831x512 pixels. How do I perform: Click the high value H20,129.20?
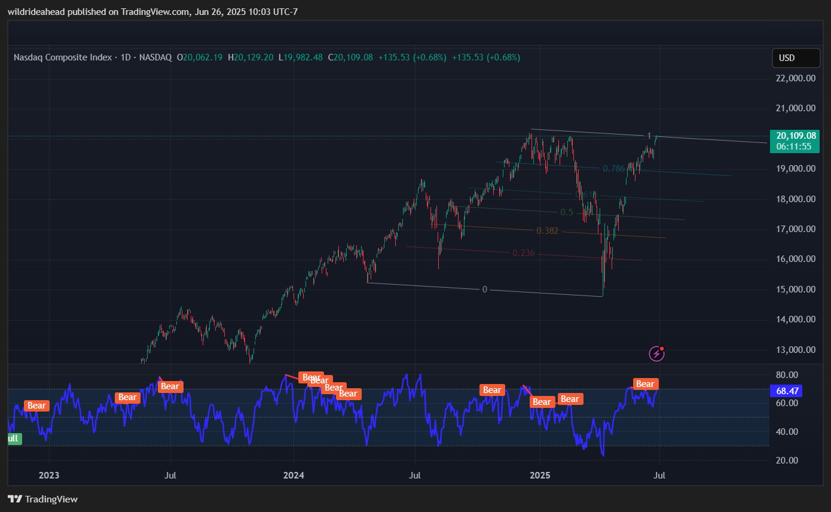click(x=250, y=57)
